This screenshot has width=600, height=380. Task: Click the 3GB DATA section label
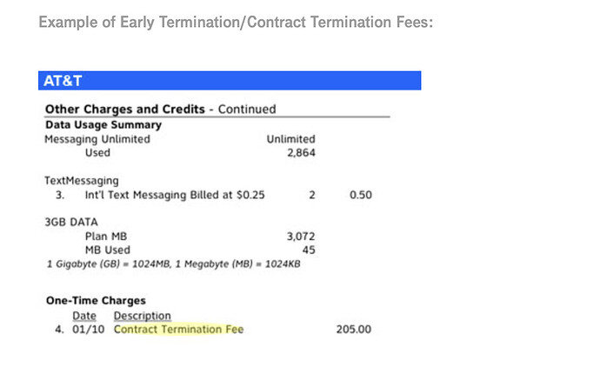click(71, 222)
